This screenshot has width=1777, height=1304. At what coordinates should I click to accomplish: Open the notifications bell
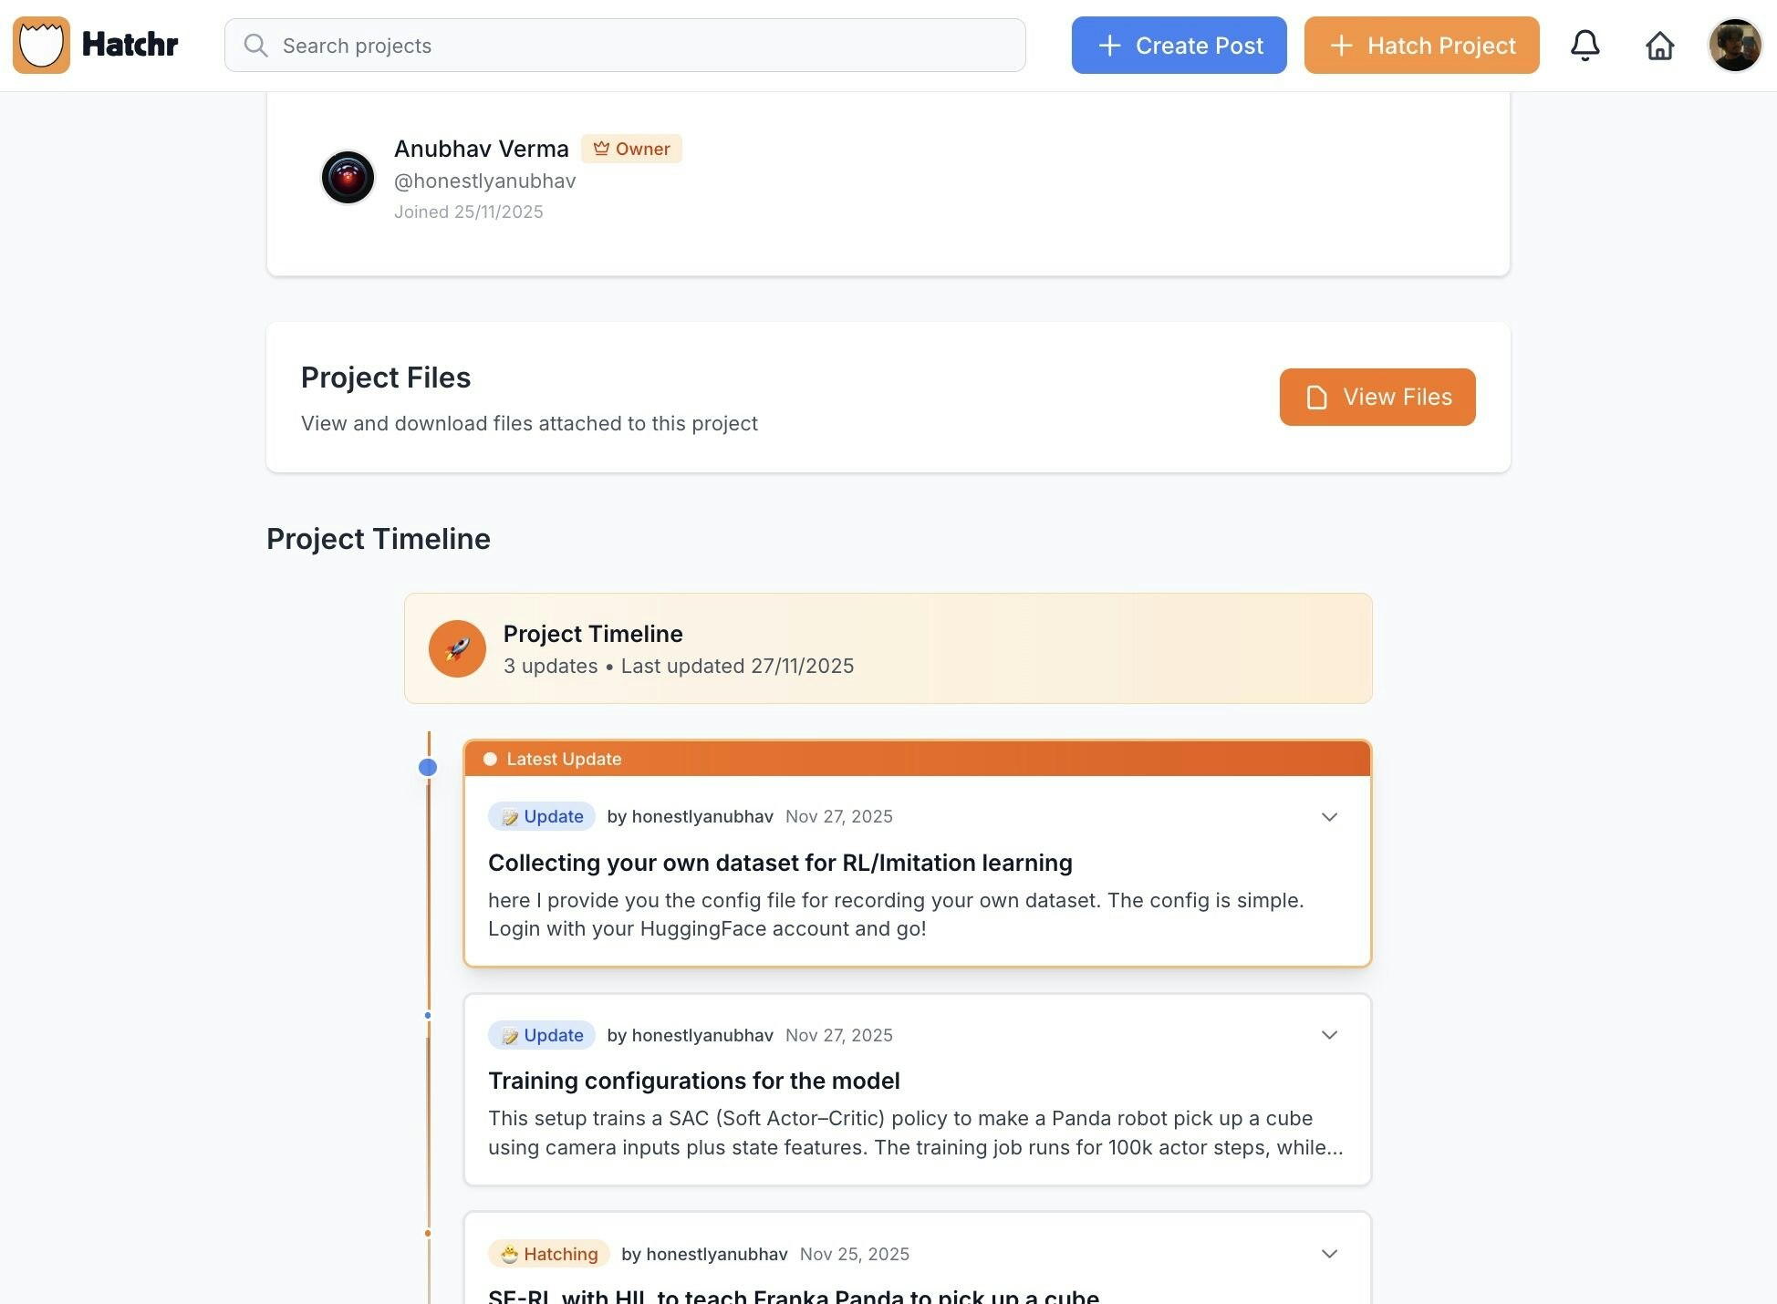(x=1586, y=45)
